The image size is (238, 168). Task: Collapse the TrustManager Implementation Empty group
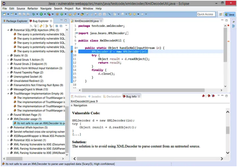click(x=8, y=94)
